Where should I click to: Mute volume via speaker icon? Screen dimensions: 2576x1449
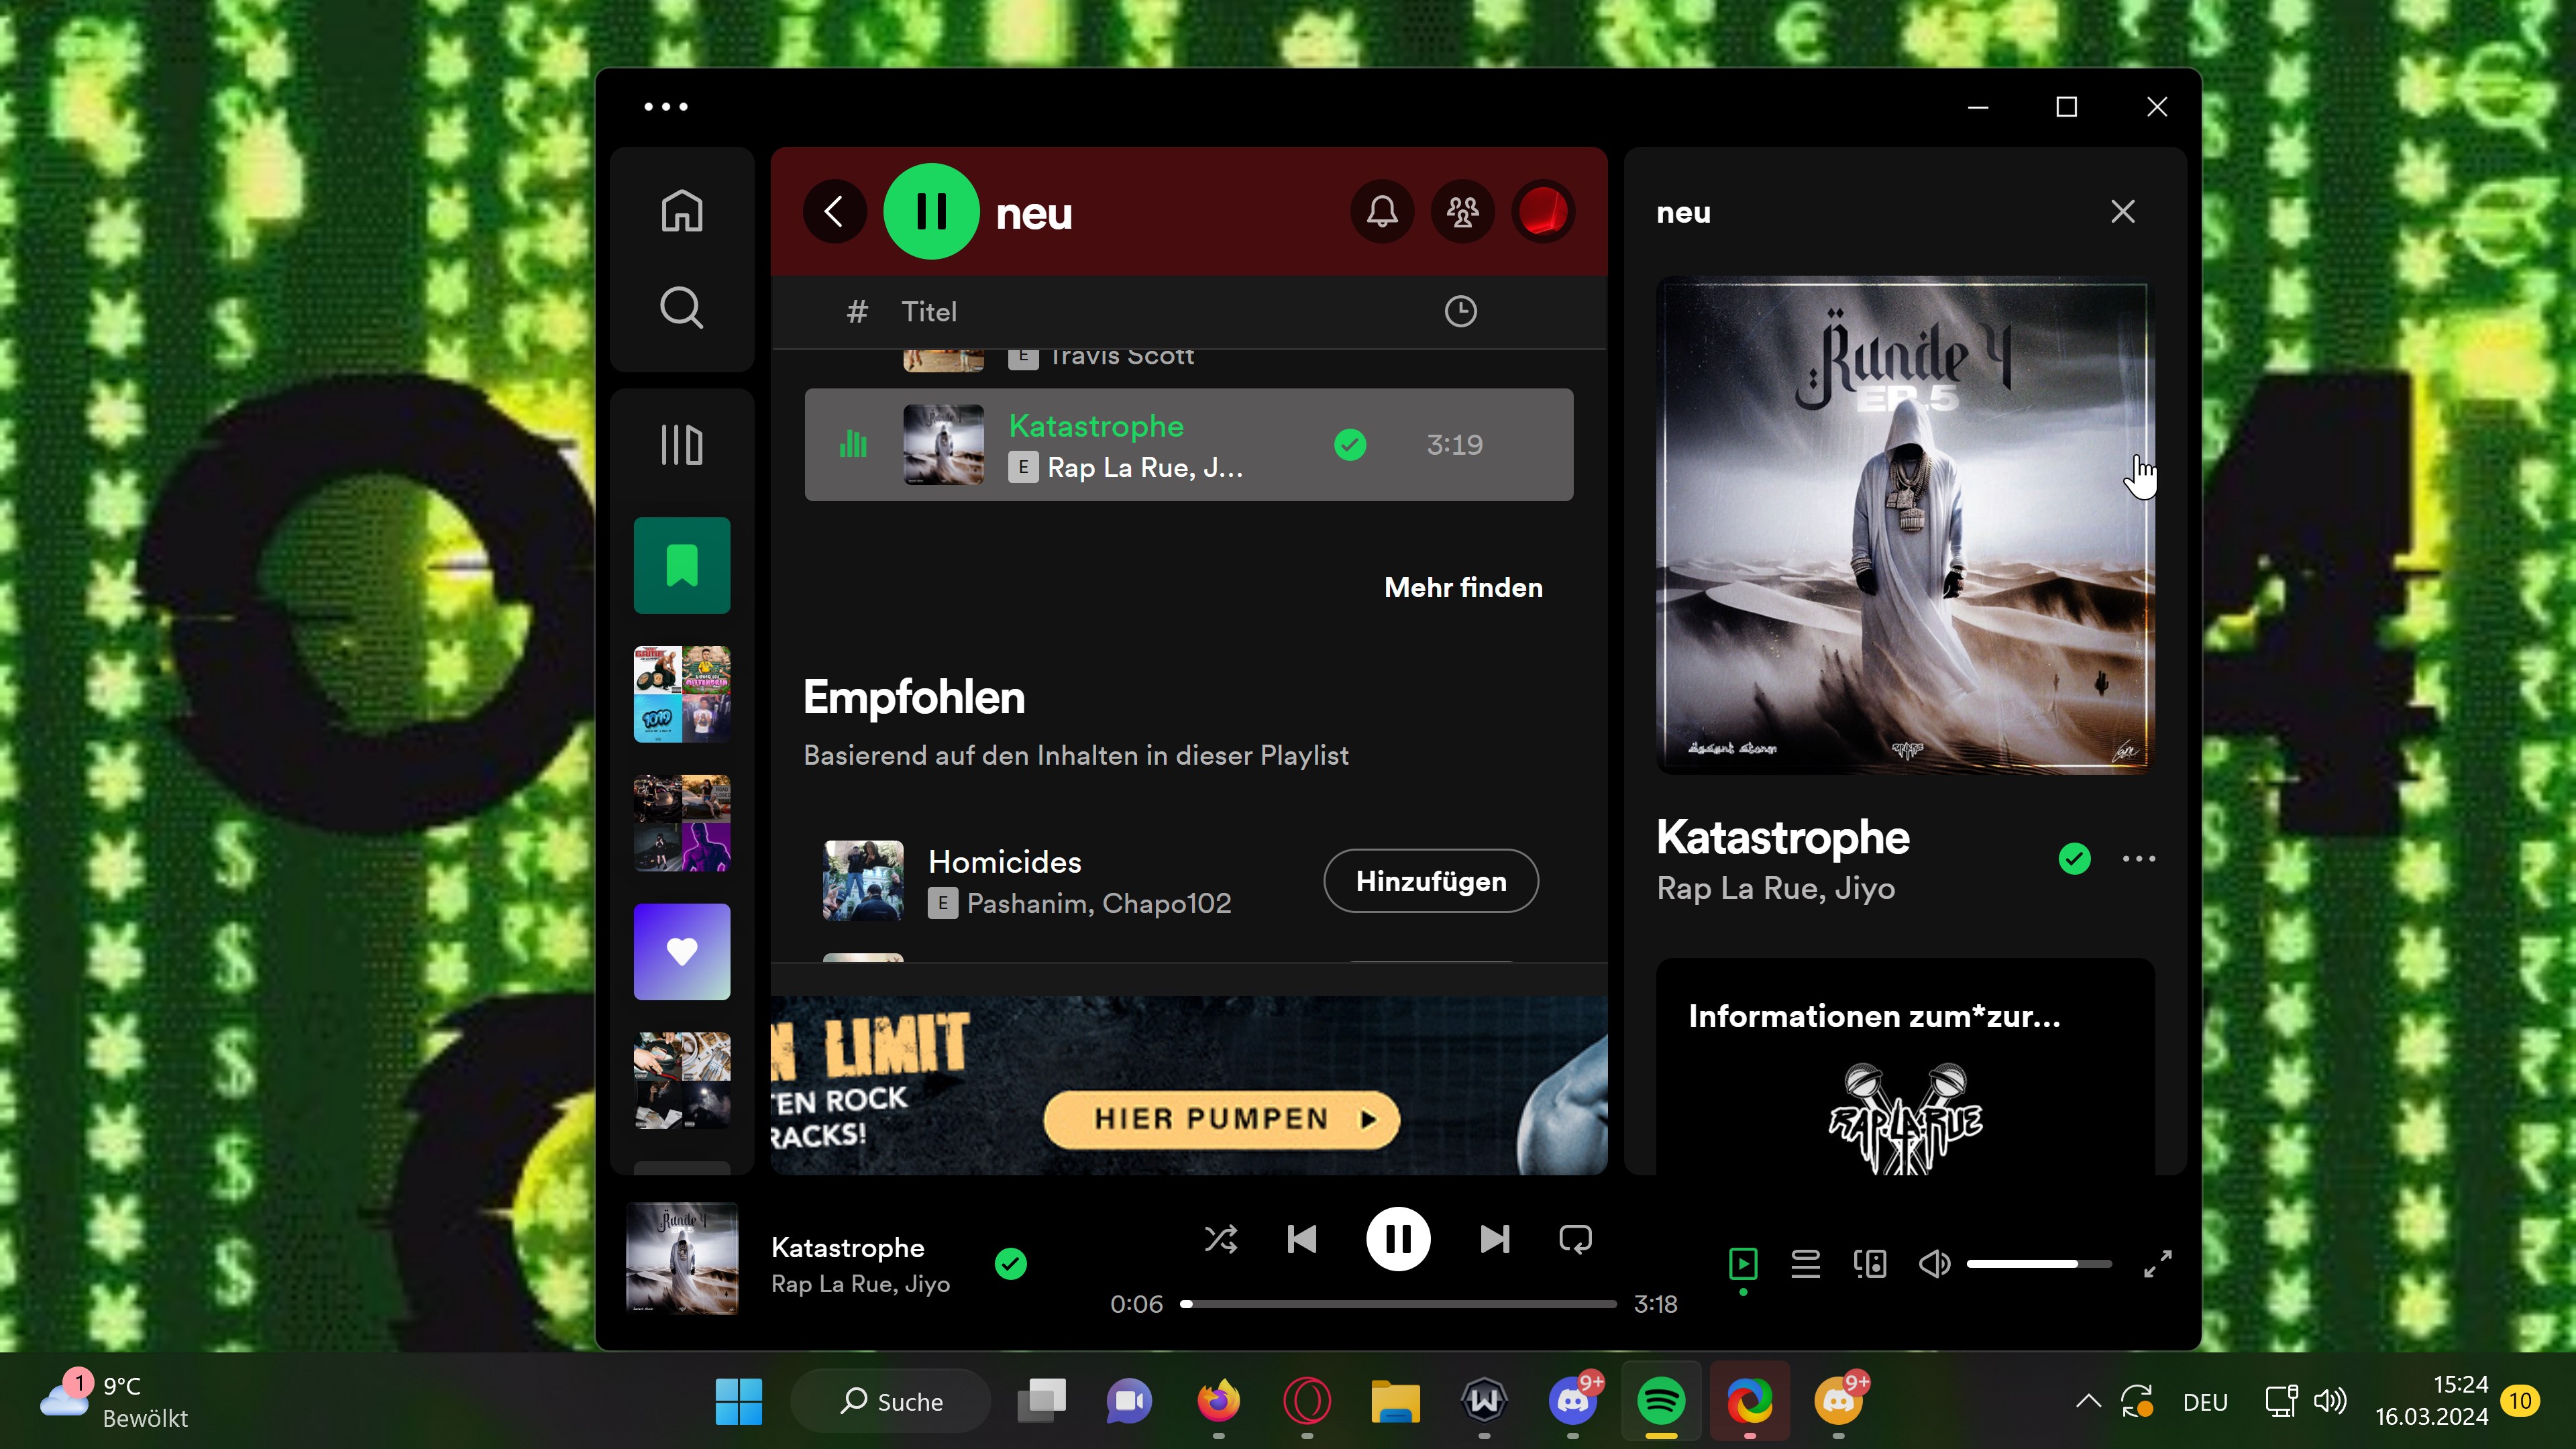(1934, 1263)
